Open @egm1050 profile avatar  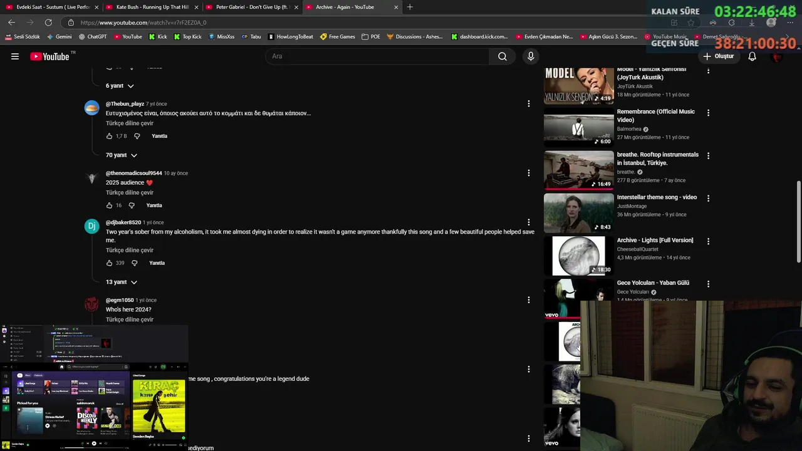pyautogui.click(x=92, y=304)
